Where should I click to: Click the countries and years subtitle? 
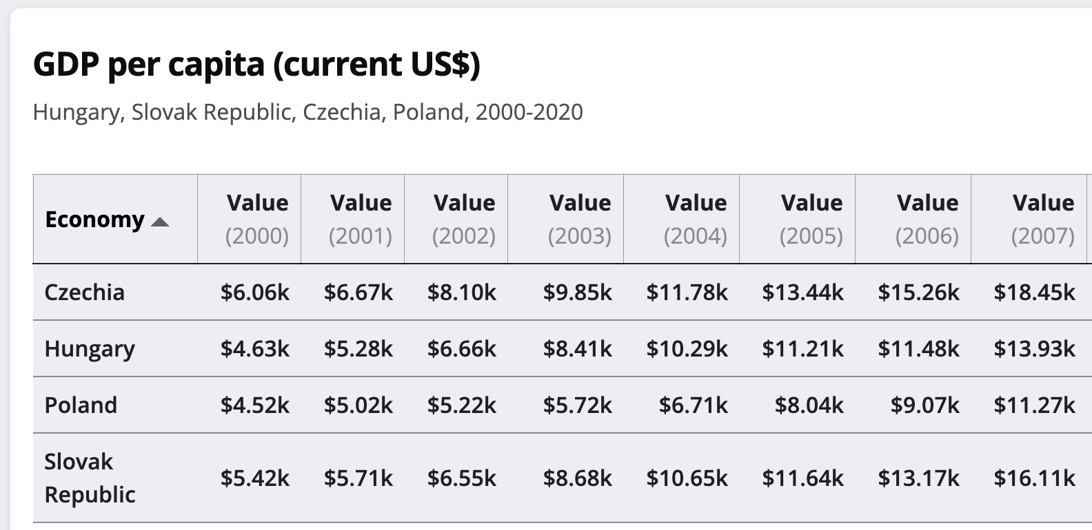[x=308, y=112]
